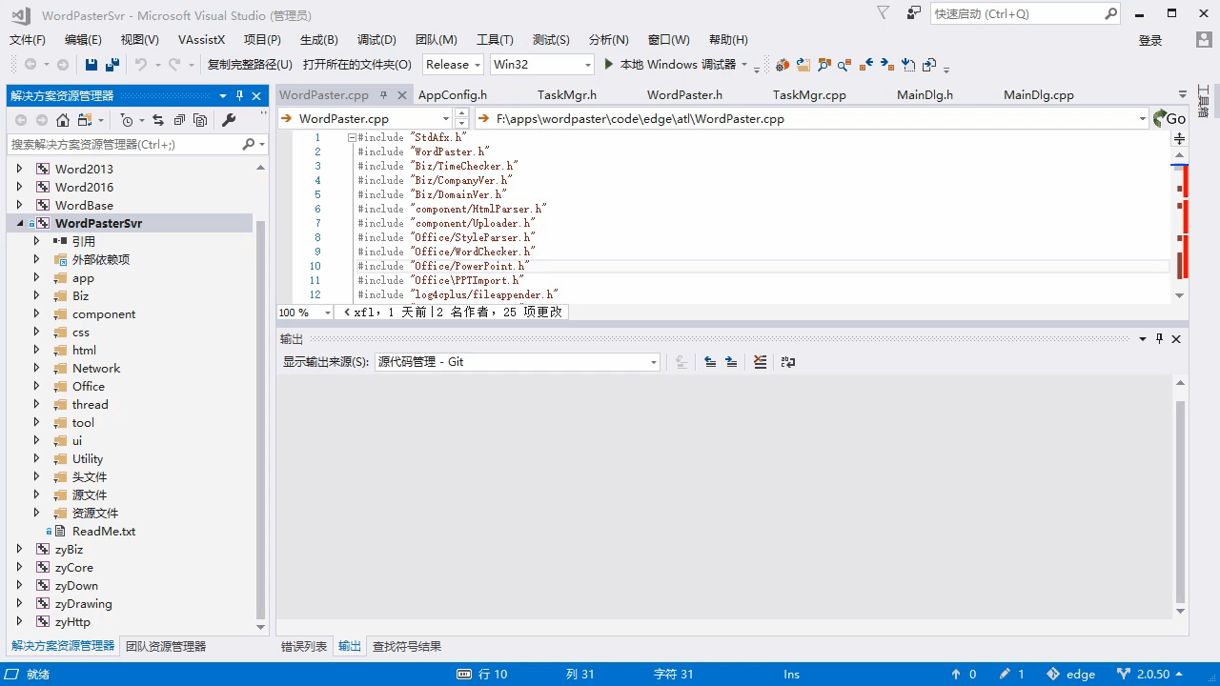Switch to the MainDlg.cpp tab
Screen dimensions: 1220x686
[x=1039, y=95]
